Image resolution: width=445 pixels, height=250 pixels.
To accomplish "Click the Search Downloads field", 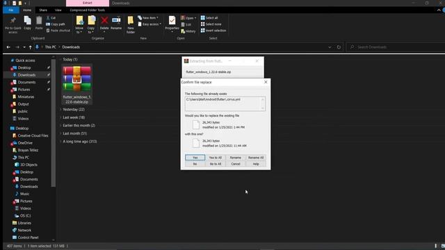I will 396,47.
